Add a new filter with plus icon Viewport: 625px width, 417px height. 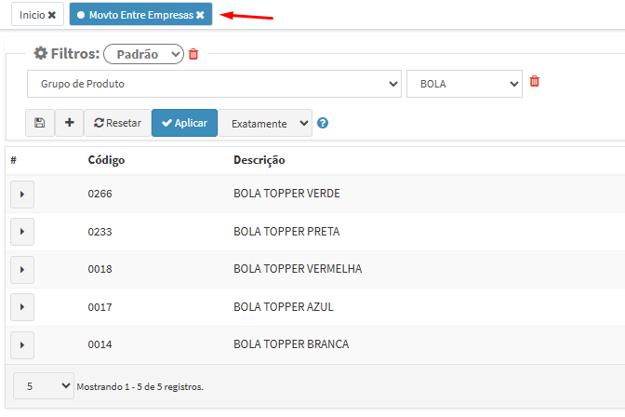point(69,123)
